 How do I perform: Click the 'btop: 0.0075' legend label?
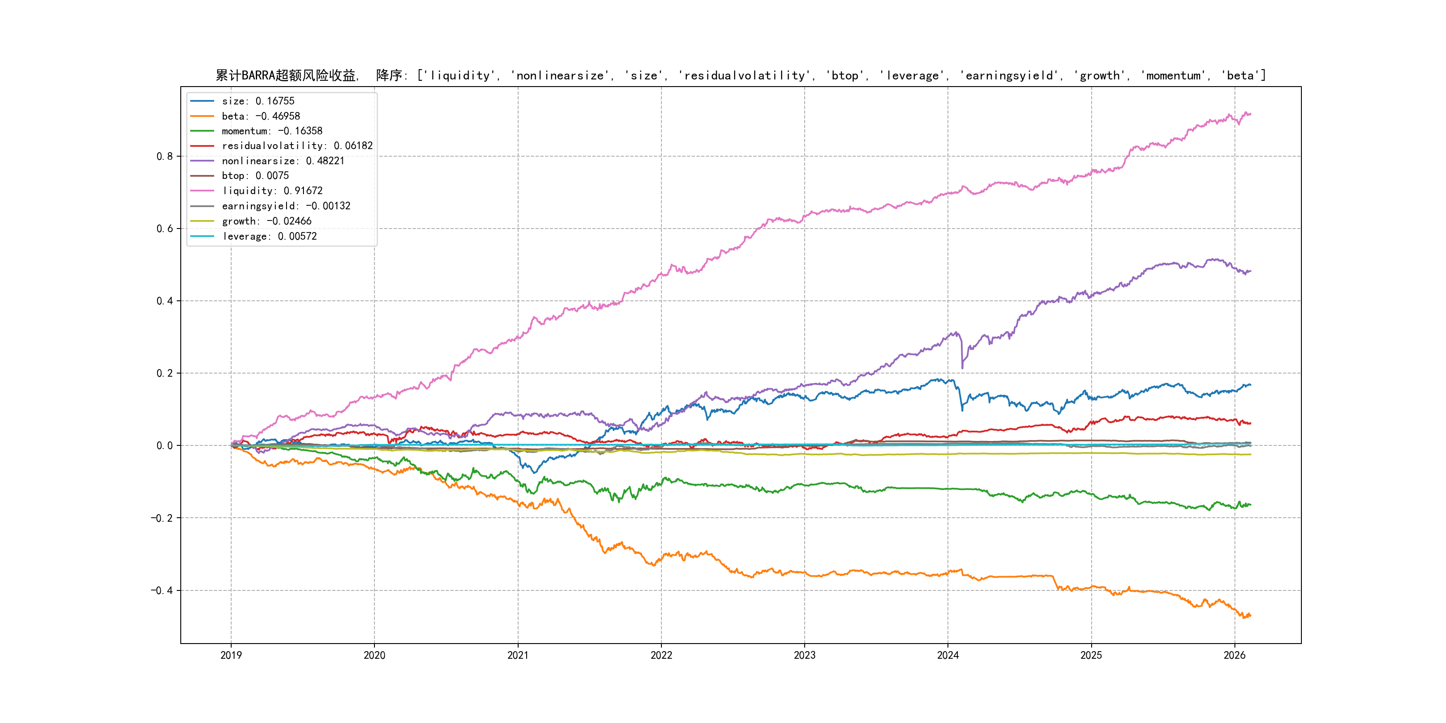pos(255,176)
